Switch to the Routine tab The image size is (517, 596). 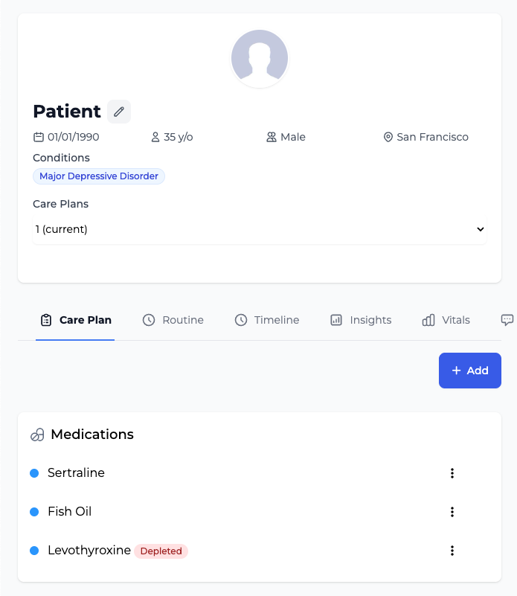(x=173, y=320)
